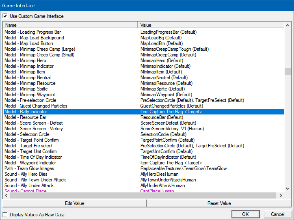This screenshot has width=294, height=220.
Task: Click value TimeOfDayIndicator (Default)
Action: (169, 157)
